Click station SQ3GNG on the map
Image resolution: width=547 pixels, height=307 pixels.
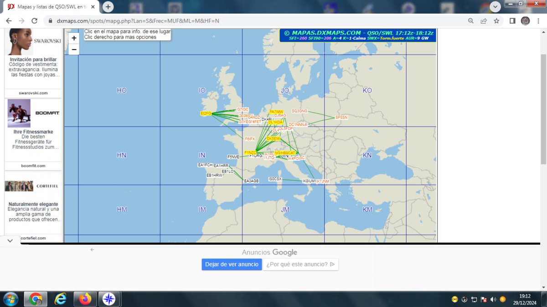click(299, 111)
